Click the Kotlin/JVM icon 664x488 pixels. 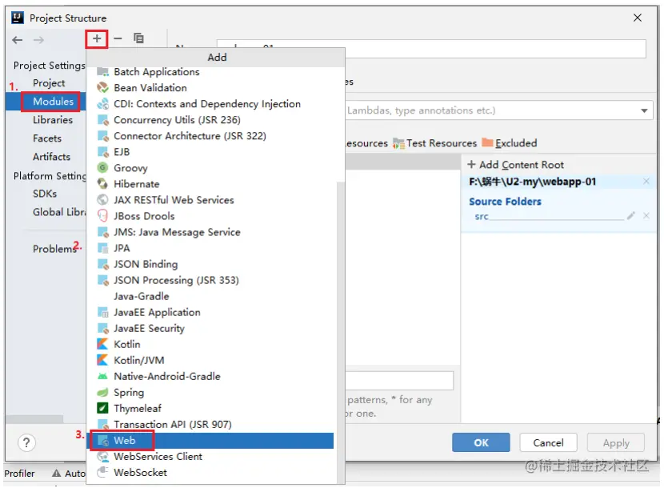[x=103, y=360]
